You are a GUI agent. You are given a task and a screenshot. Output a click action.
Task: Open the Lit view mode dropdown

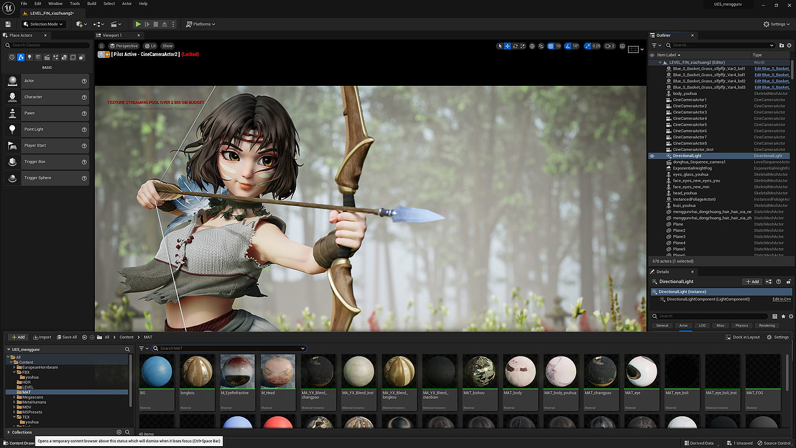pyautogui.click(x=150, y=46)
